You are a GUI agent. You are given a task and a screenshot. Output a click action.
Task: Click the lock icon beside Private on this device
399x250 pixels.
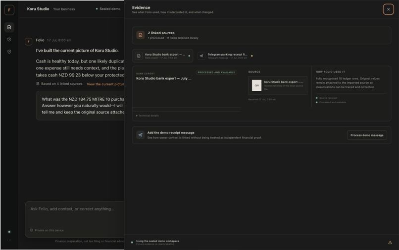[31, 230]
